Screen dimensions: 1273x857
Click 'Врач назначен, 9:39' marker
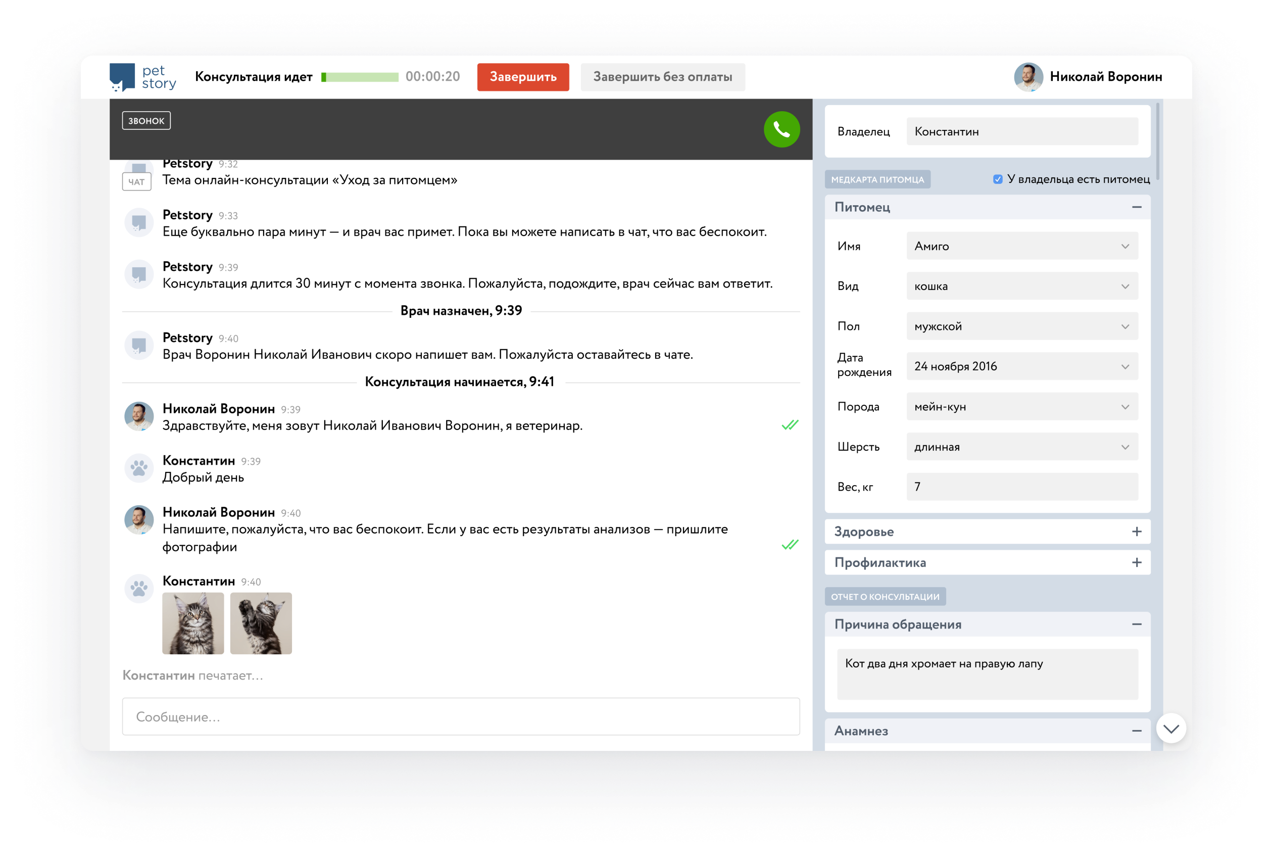pyautogui.click(x=461, y=310)
